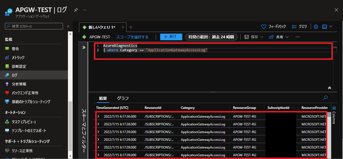Click the ResourceId column header
Image resolution: width=343 pixels, height=159 pixels.
[x=153, y=107]
